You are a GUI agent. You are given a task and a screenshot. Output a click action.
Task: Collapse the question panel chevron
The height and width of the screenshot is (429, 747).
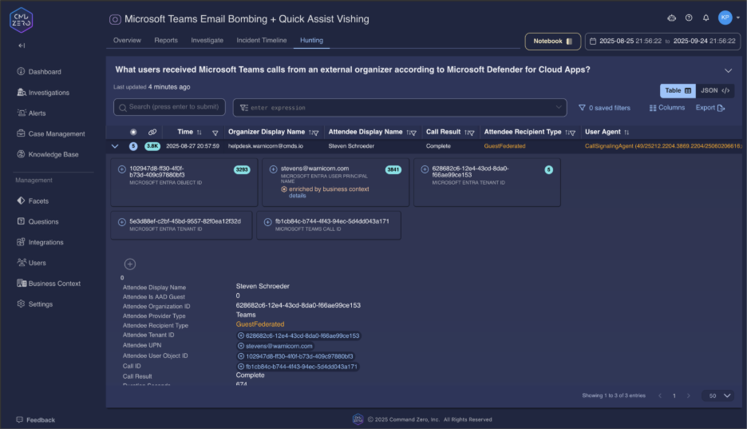(729, 70)
